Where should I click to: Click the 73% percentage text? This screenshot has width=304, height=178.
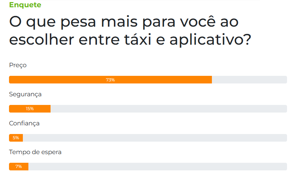pyautogui.click(x=110, y=80)
